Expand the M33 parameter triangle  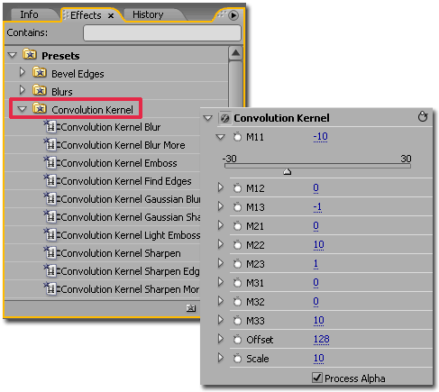click(221, 320)
